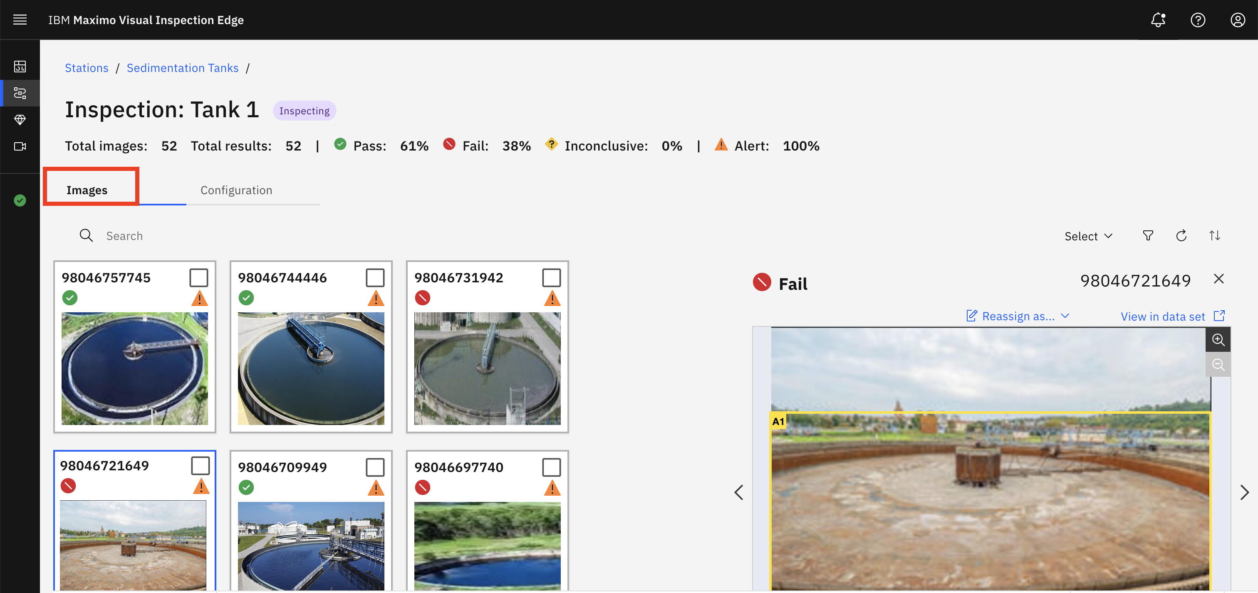Zoom out on the detail image
This screenshot has width=1258, height=593.
(x=1218, y=365)
